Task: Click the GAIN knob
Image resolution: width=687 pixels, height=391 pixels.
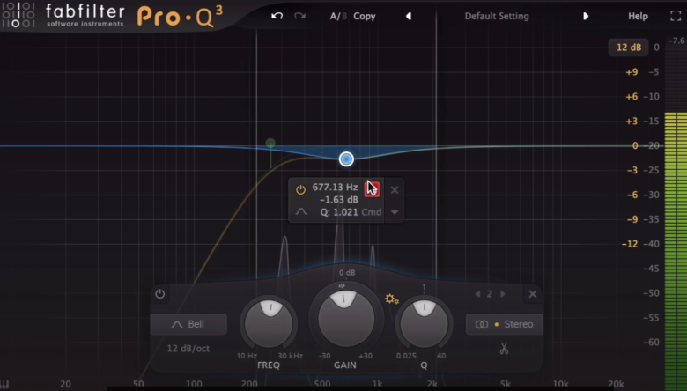Action: pos(345,318)
